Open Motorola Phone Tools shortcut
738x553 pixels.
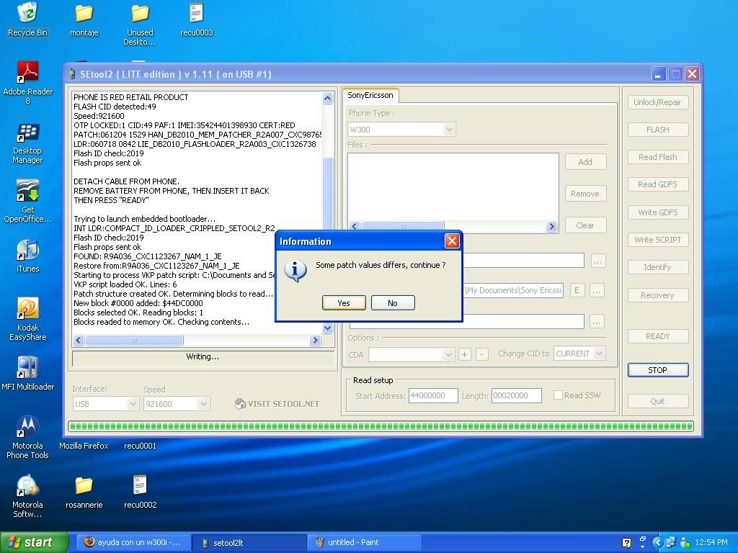(28, 437)
